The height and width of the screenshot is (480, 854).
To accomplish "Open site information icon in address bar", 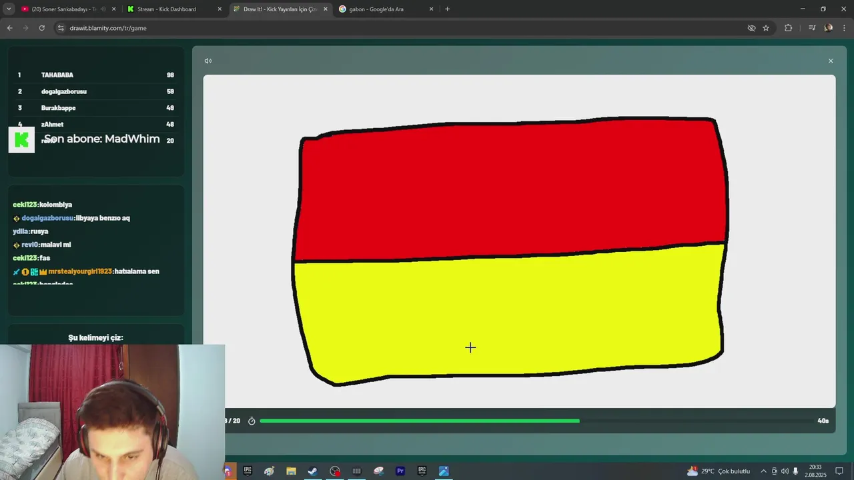I will pos(61,28).
